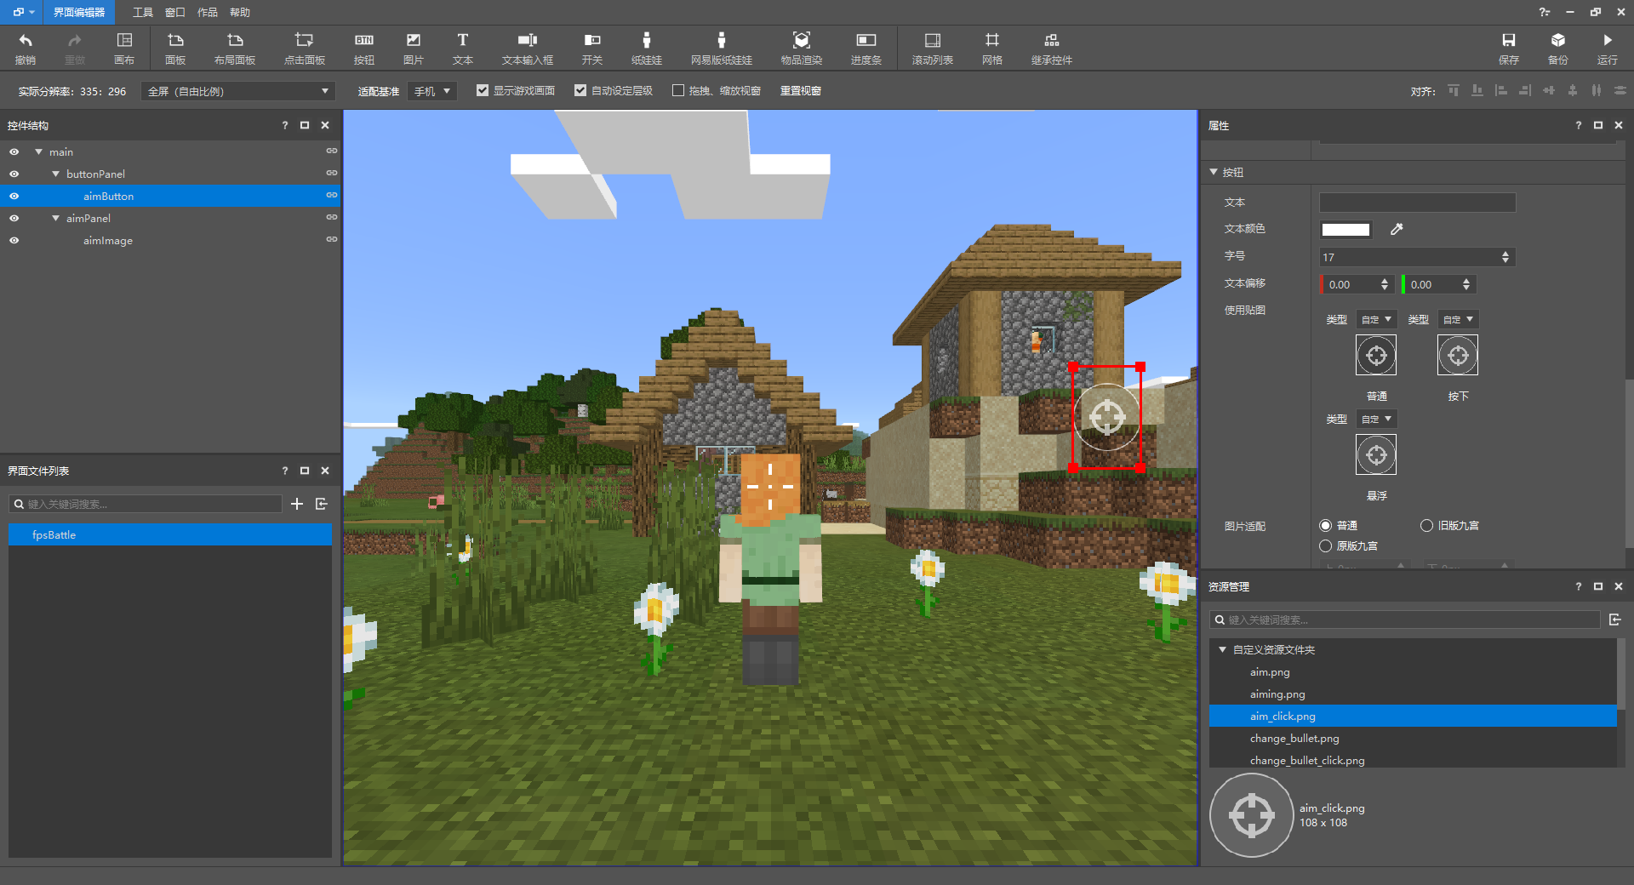Collapse the 按钮 properties section

click(1214, 172)
